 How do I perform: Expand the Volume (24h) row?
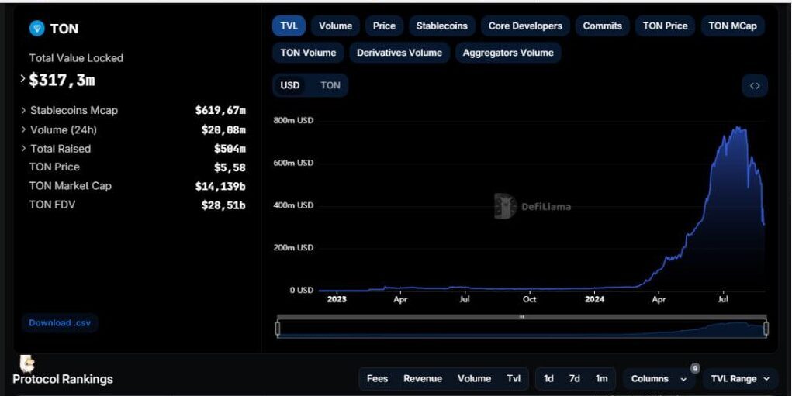click(x=24, y=129)
